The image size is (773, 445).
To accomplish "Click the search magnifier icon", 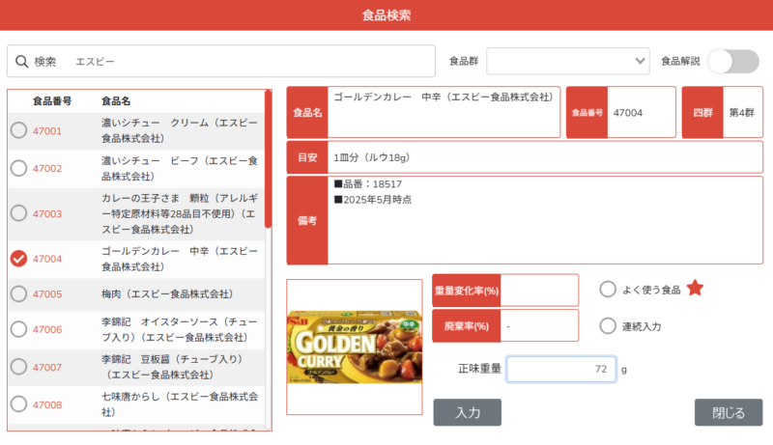I will [x=21, y=62].
